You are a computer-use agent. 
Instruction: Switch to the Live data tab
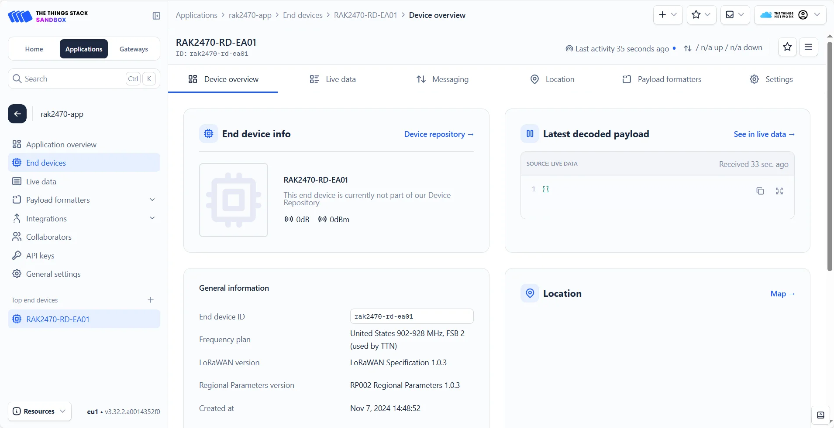coord(333,79)
